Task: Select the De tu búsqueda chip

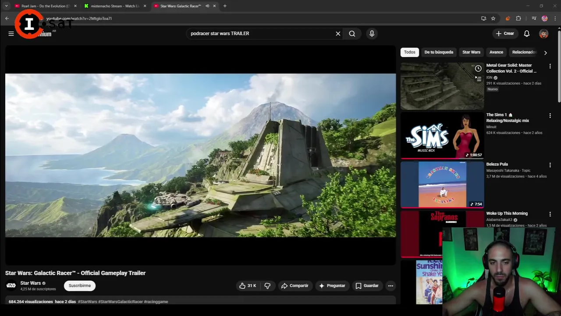Action: click(439, 52)
